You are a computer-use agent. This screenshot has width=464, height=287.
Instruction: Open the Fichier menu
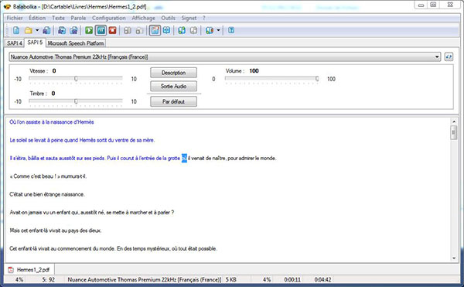(x=15, y=18)
